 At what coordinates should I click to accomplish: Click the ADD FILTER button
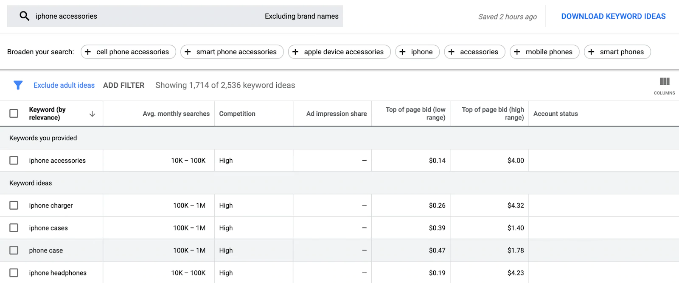123,85
